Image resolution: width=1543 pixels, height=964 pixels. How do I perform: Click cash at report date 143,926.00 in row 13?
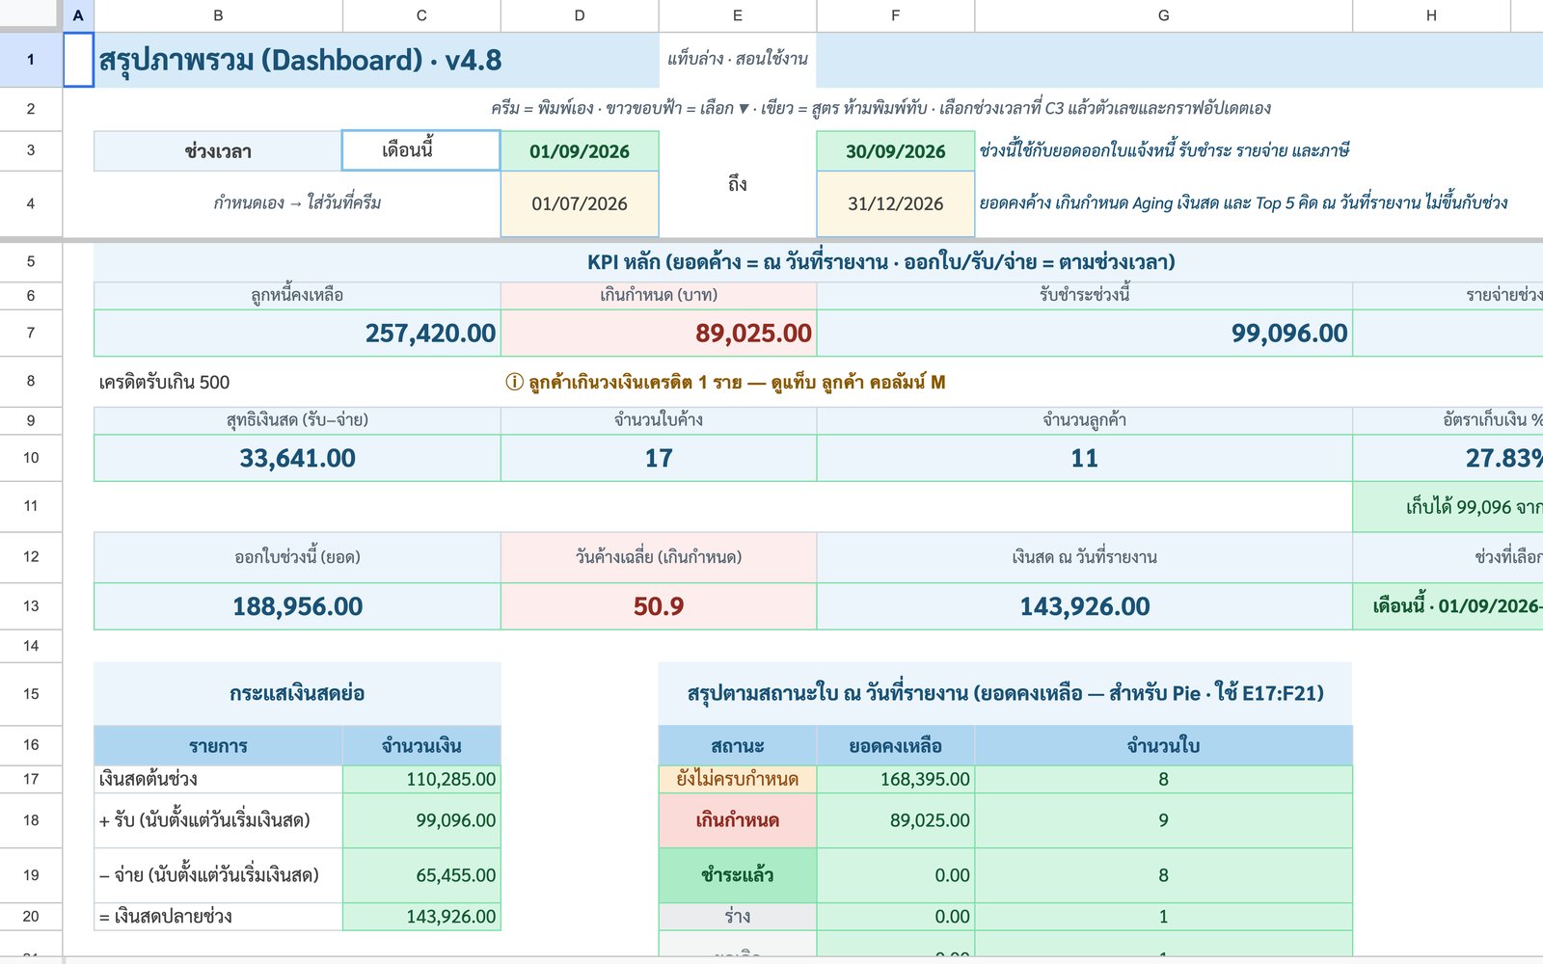pos(1085,606)
